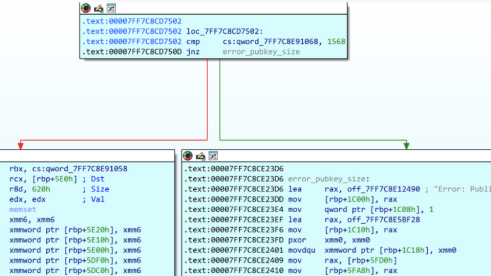Click group nodes icon in loc_7FF7C8CD7502 node header

(111, 8)
